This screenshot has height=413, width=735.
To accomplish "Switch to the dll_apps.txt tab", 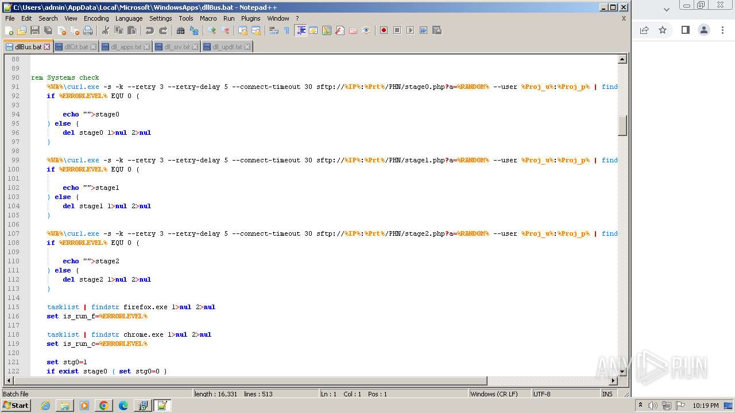I will (126, 47).
